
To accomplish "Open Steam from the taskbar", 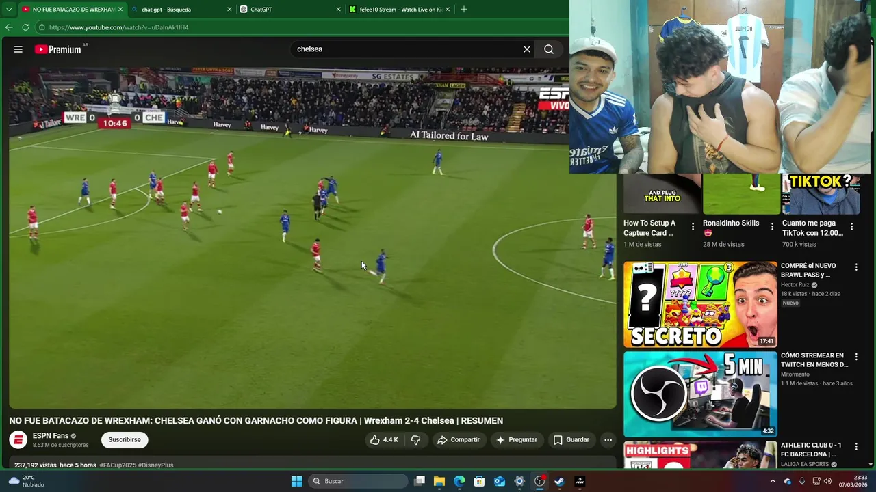I will (559, 481).
